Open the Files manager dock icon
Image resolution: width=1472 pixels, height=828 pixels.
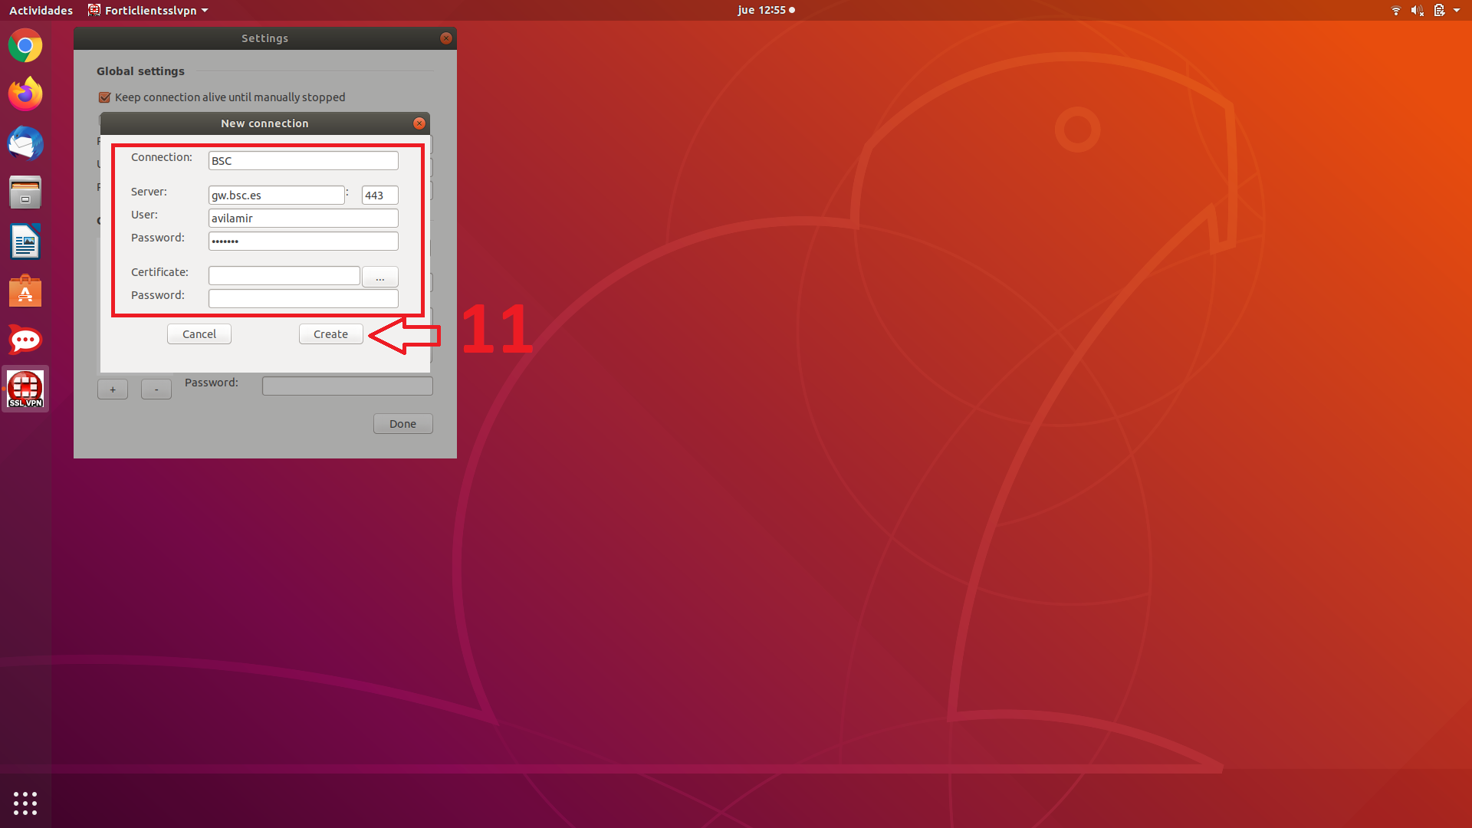coord(25,192)
